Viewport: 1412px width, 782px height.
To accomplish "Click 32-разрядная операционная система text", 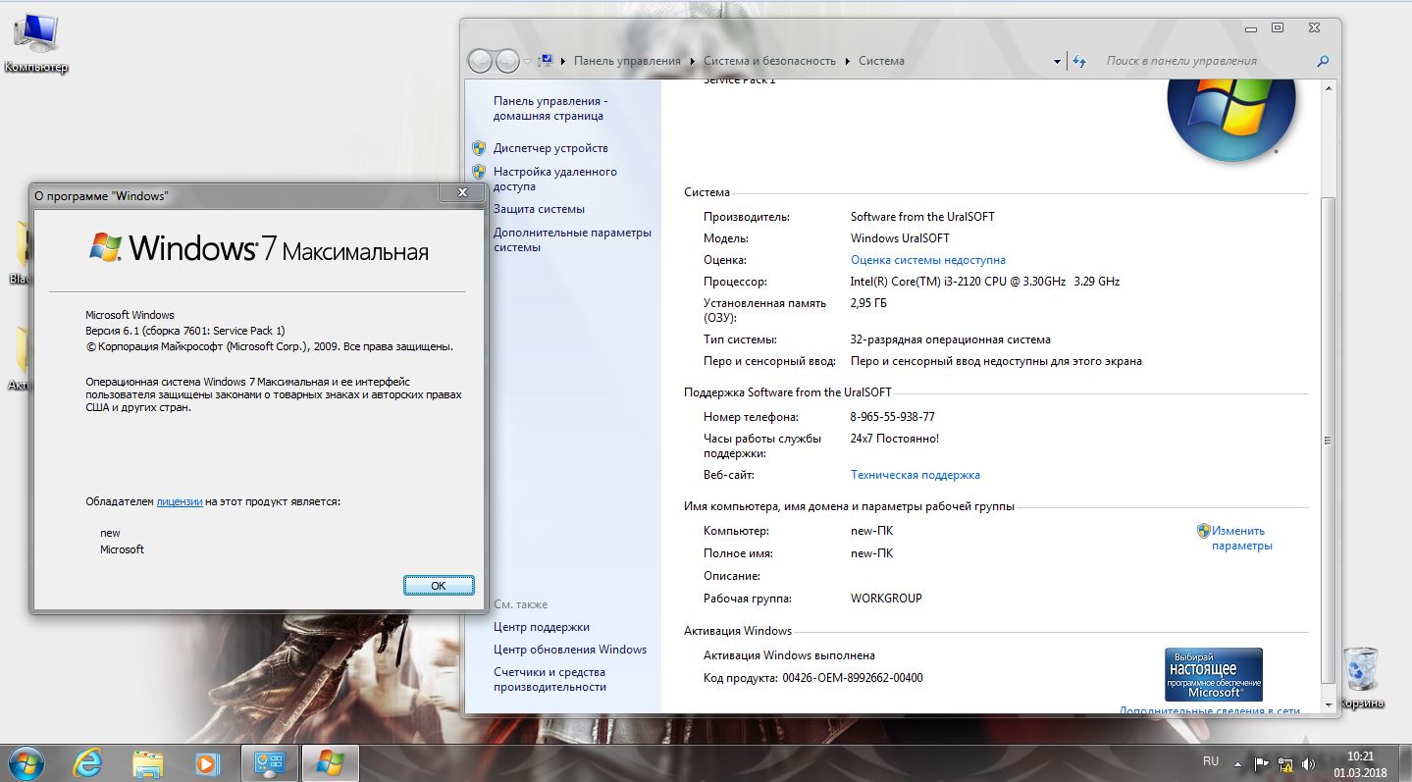I will (x=951, y=339).
